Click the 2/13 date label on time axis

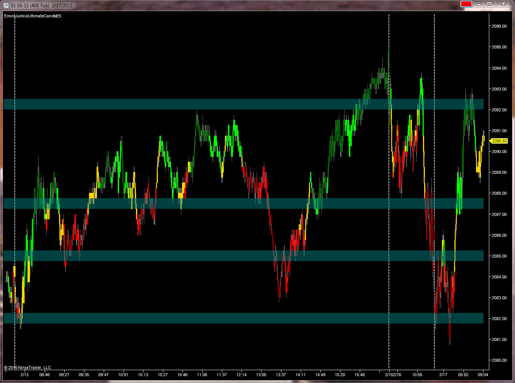24,375
